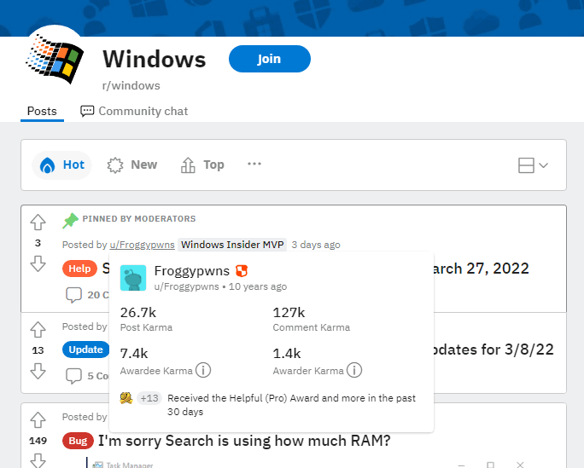Viewport: 584px width, 468px height.
Task: Open comments on the Update post
Action: coord(88,376)
